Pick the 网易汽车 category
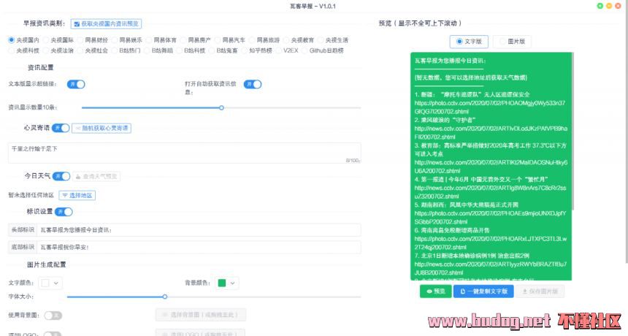Screen dimensions: 628x336 coord(231,40)
